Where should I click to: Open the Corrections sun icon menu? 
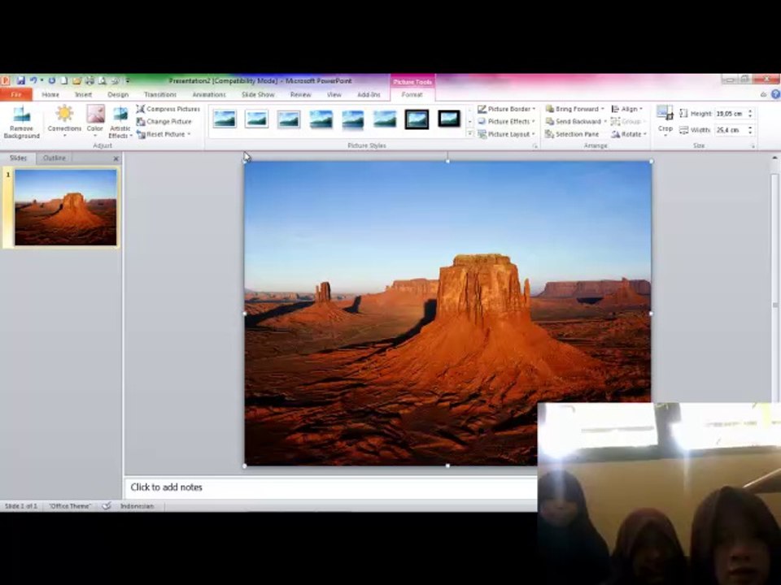coord(64,114)
